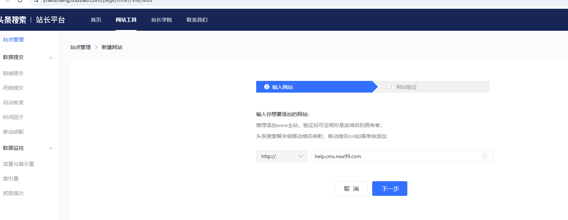Switch to the 站长学院 menu
The image size is (568, 220).
click(x=161, y=20)
